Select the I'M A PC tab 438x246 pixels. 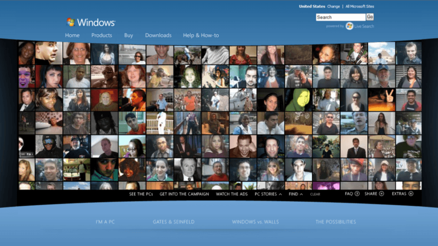(x=105, y=222)
